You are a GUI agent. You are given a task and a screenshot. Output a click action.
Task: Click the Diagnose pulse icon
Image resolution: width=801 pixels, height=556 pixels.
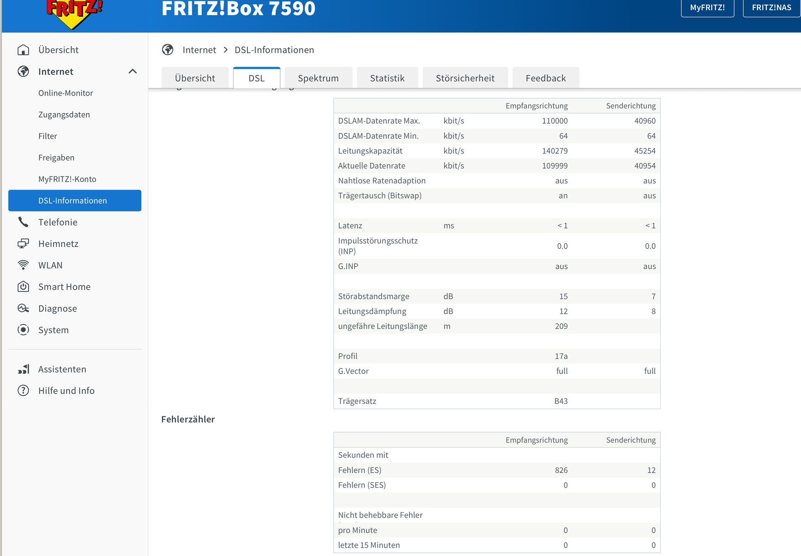23,309
